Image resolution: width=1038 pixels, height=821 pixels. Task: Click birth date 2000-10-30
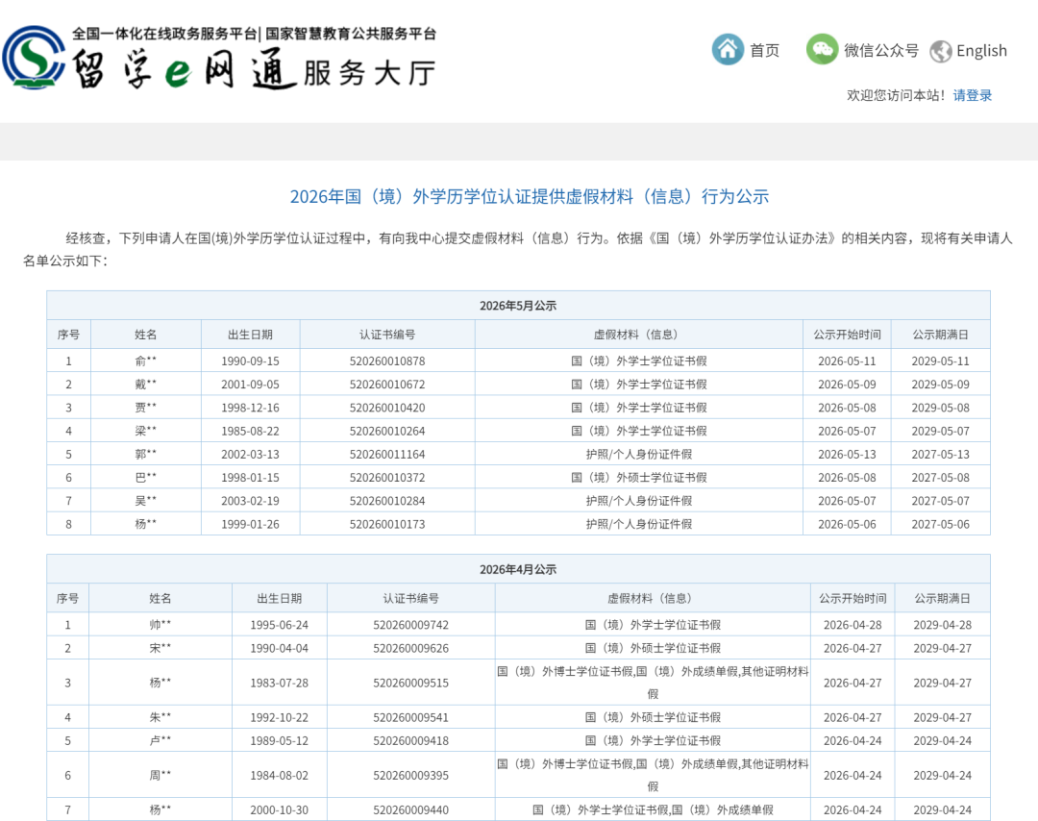coord(280,809)
